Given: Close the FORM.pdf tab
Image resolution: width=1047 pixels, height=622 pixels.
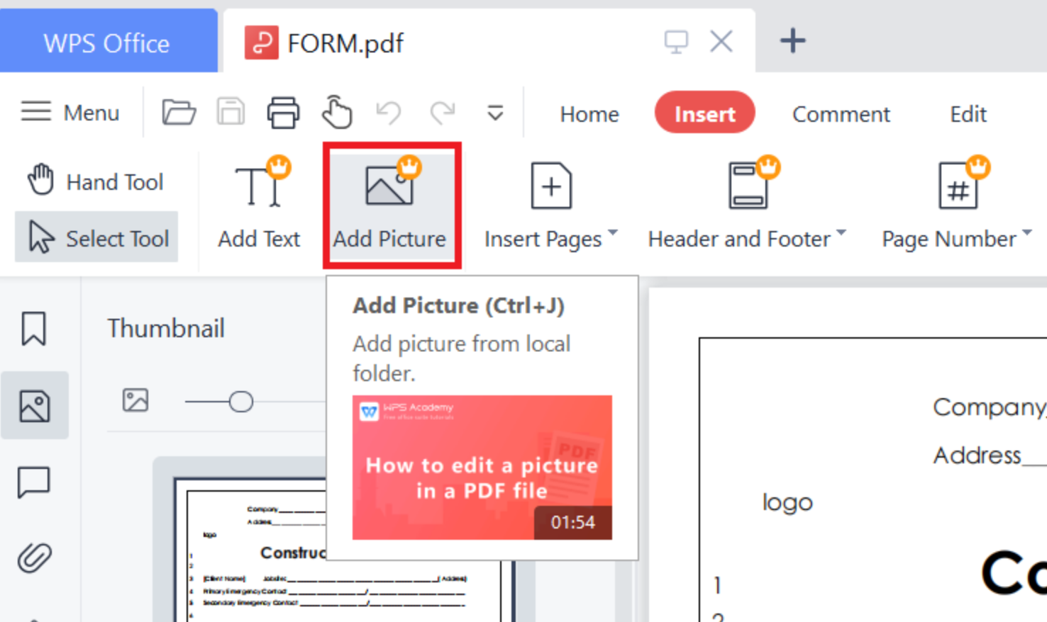Looking at the screenshot, I should (721, 41).
